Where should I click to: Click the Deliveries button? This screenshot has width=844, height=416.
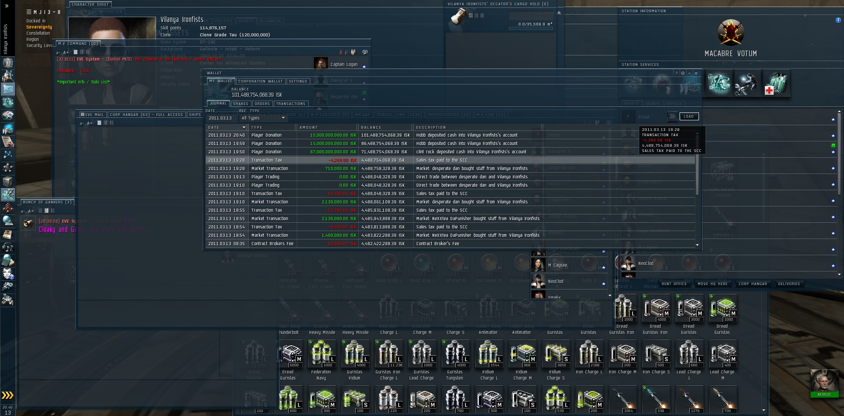[x=789, y=284]
